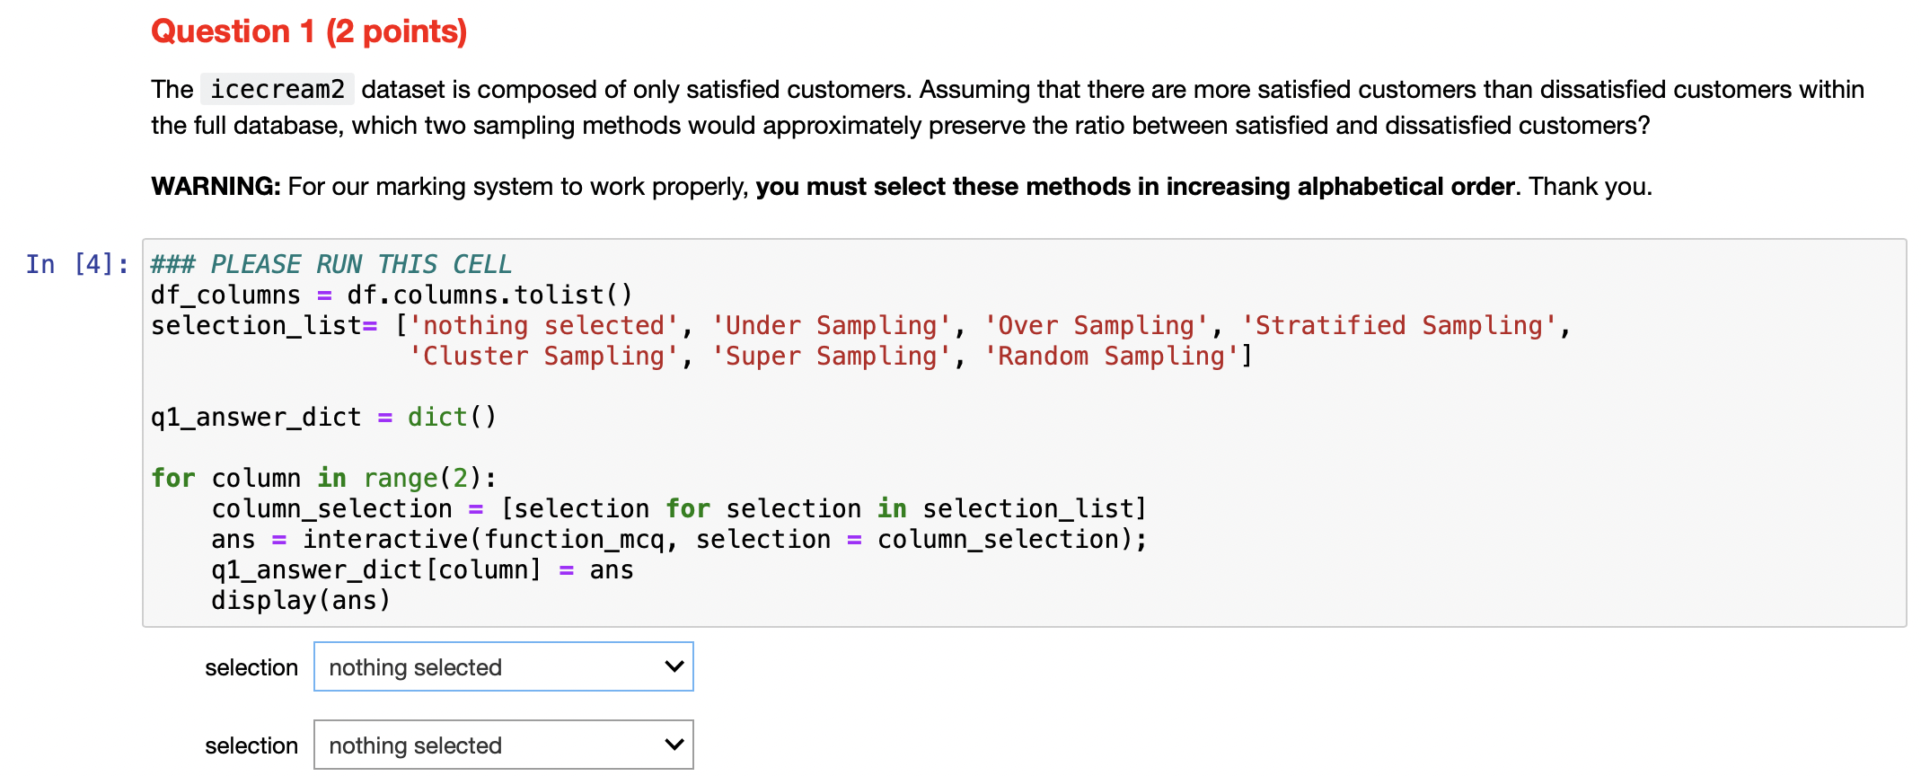
Task: Click the 'PLEASE RUN THIS CELL' comment line
Action: 330,264
